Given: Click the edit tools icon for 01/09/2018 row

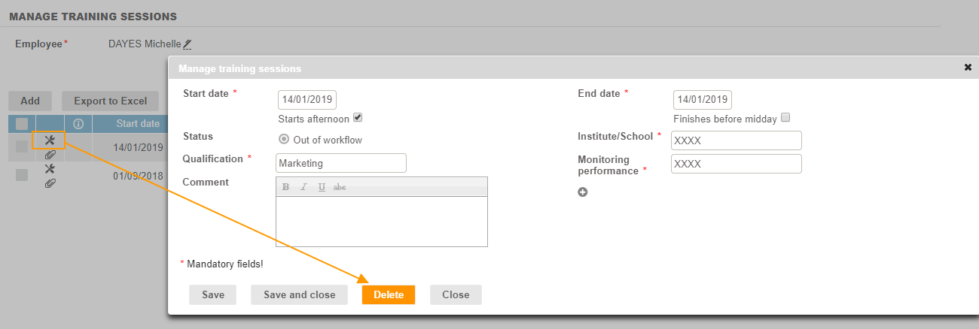Looking at the screenshot, I should pyautogui.click(x=50, y=169).
